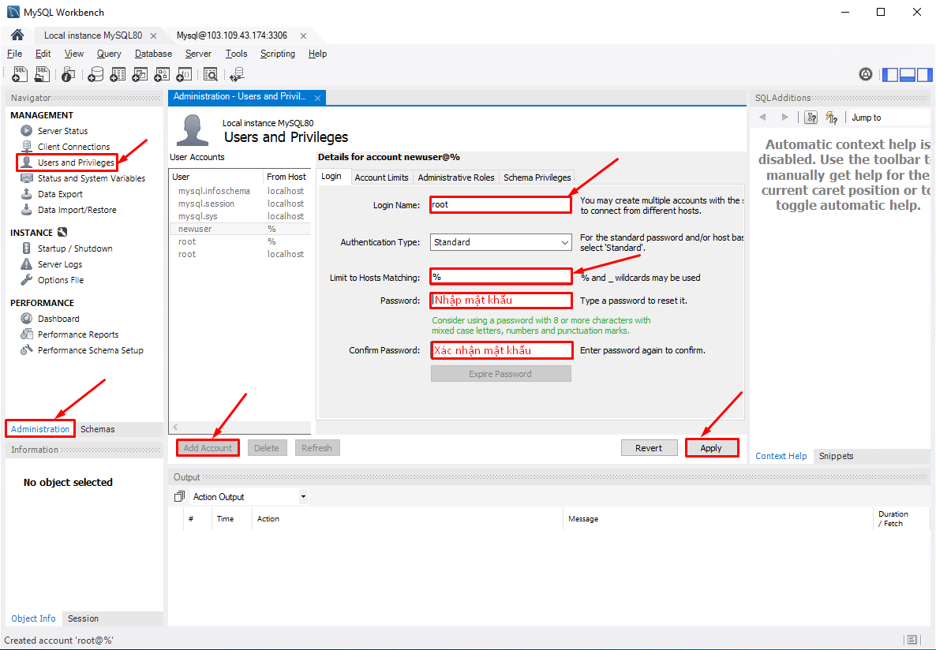
Task: Open the object inspector info icon
Action: [69, 74]
